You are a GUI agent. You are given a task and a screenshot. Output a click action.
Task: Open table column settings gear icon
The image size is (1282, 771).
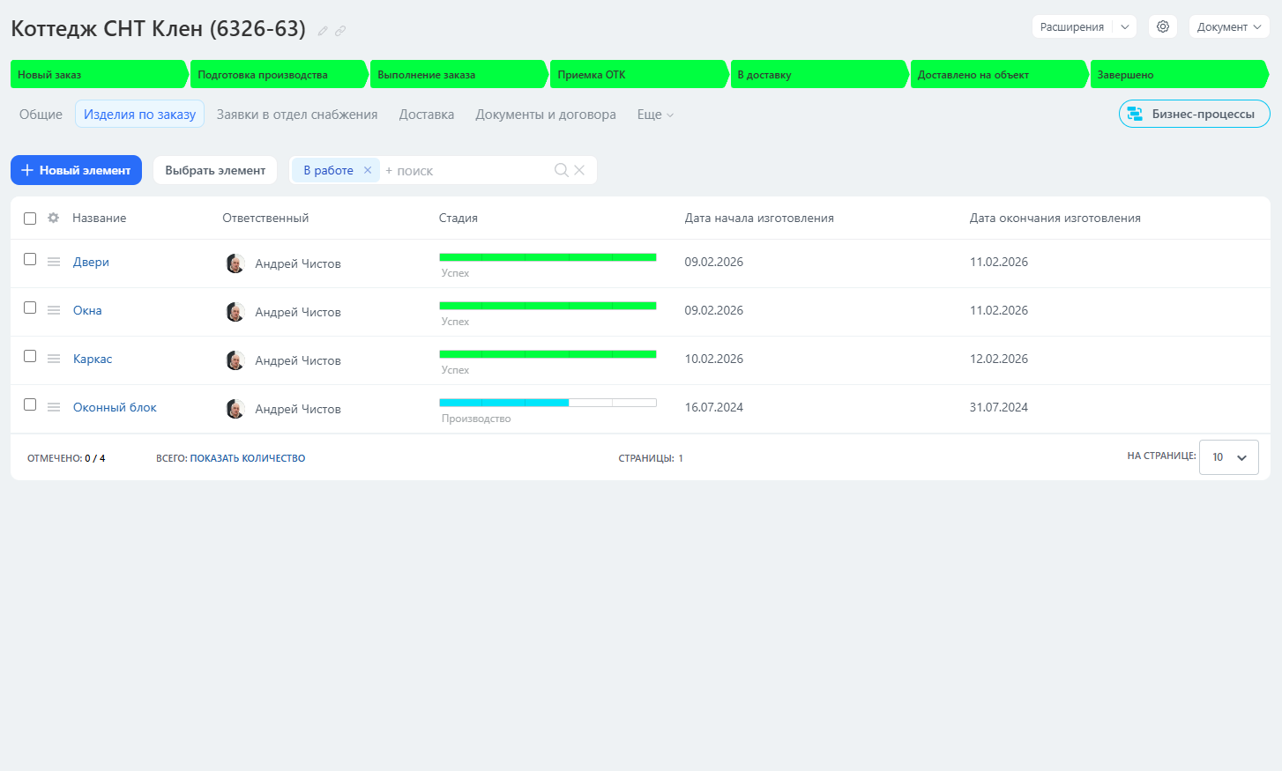point(54,218)
